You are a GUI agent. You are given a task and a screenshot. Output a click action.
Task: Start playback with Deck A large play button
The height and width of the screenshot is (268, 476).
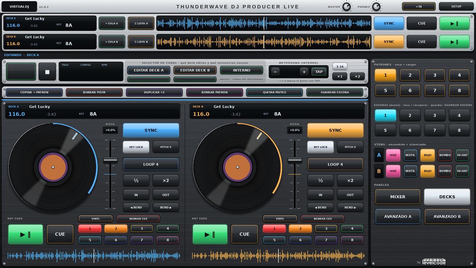point(26,234)
